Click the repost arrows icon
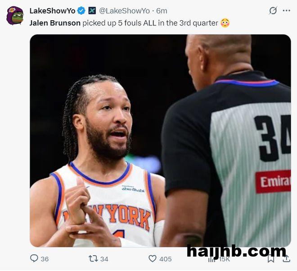 pyautogui.click(x=93, y=258)
